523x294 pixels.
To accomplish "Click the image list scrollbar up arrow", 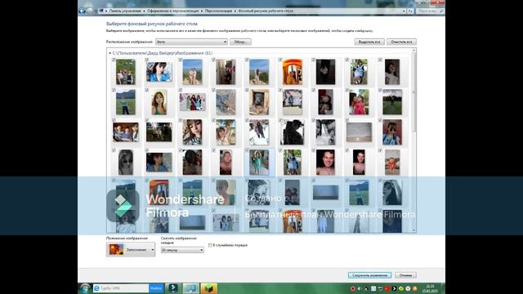I will coord(414,51).
